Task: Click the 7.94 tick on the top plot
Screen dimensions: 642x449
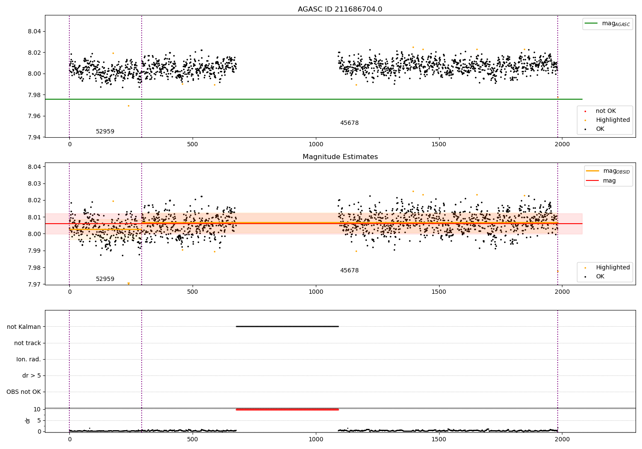Action: [34, 137]
